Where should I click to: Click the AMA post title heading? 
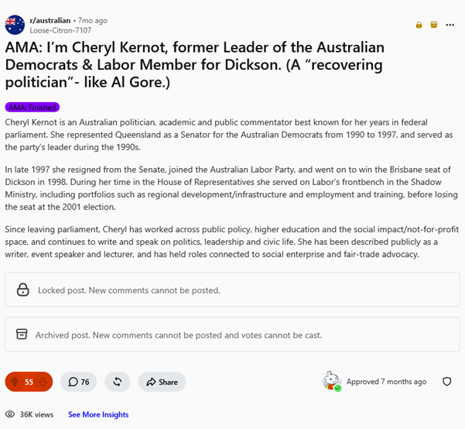tap(194, 65)
